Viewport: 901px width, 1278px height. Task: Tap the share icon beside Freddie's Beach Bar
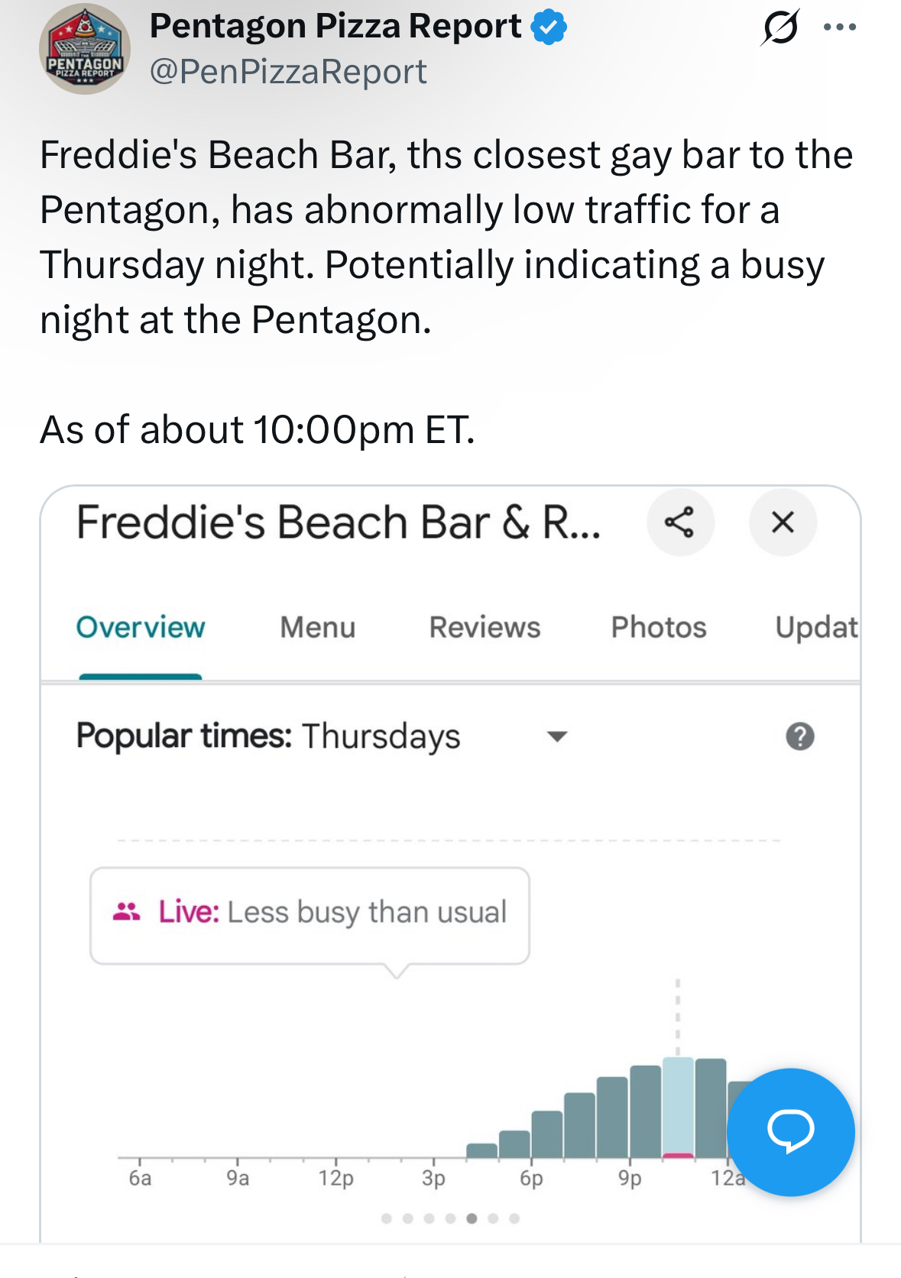coord(680,523)
